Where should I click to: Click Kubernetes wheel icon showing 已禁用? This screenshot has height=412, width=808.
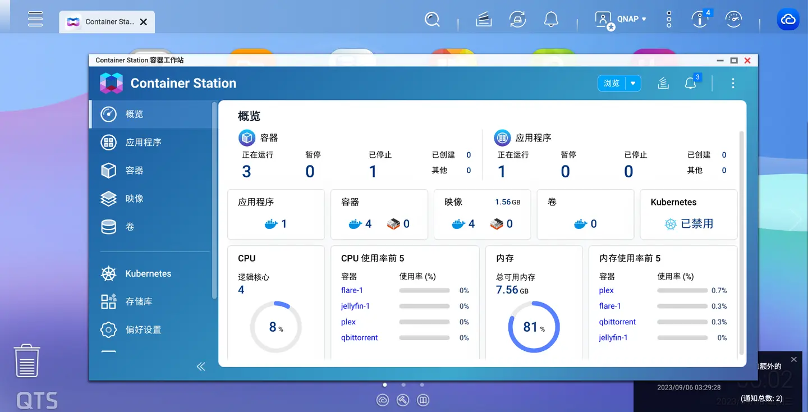point(671,224)
